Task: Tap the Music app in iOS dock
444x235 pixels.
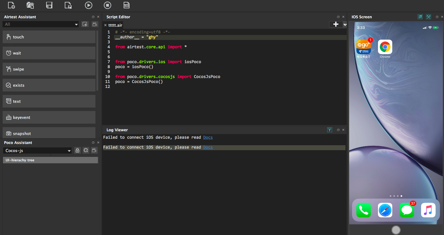Action: pyautogui.click(x=428, y=210)
